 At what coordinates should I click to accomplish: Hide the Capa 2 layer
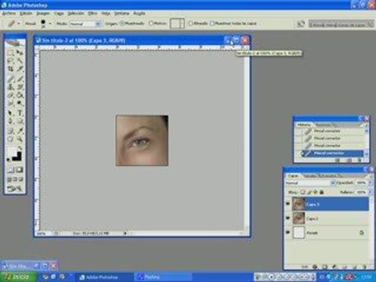(x=288, y=218)
